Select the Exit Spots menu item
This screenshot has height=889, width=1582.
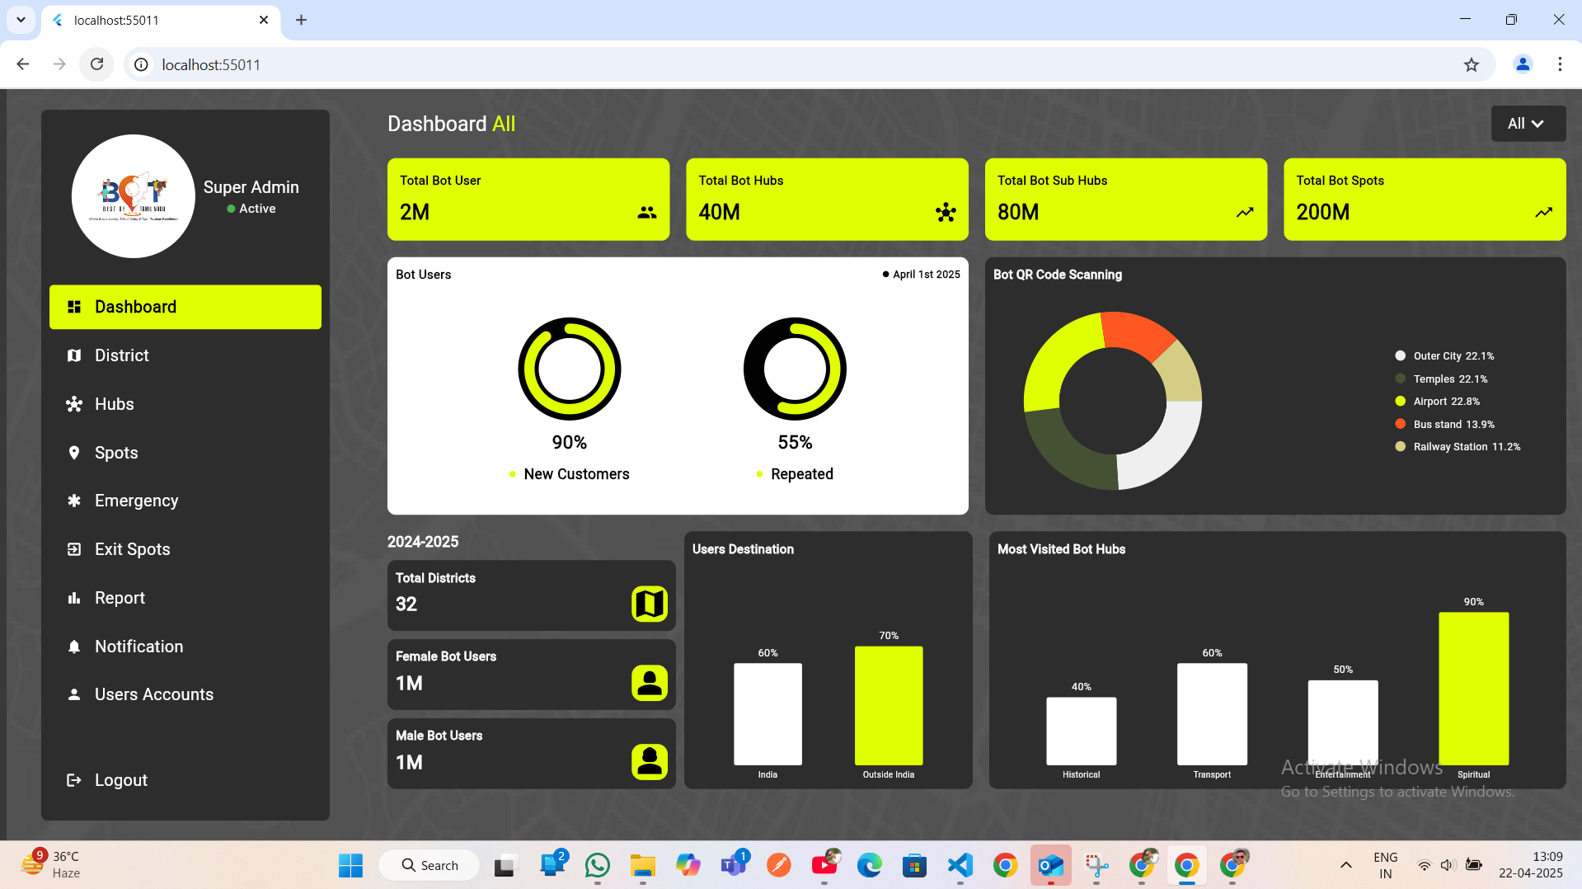pyautogui.click(x=132, y=549)
